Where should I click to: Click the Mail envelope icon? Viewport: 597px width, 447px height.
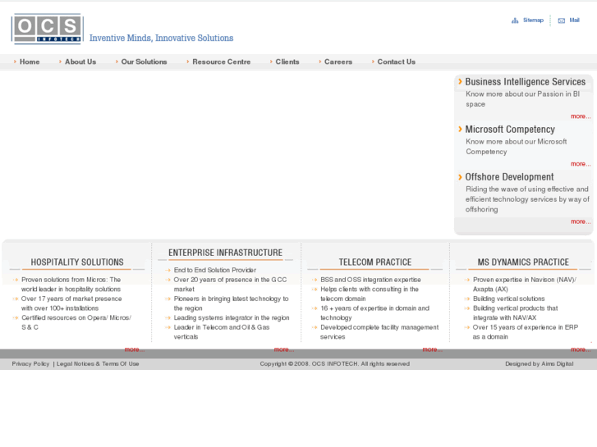[562, 21]
